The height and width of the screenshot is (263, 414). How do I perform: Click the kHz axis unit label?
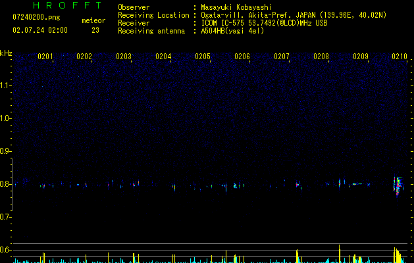click(6, 53)
